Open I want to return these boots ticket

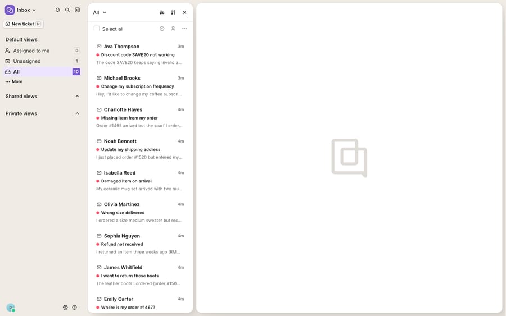pos(140,276)
